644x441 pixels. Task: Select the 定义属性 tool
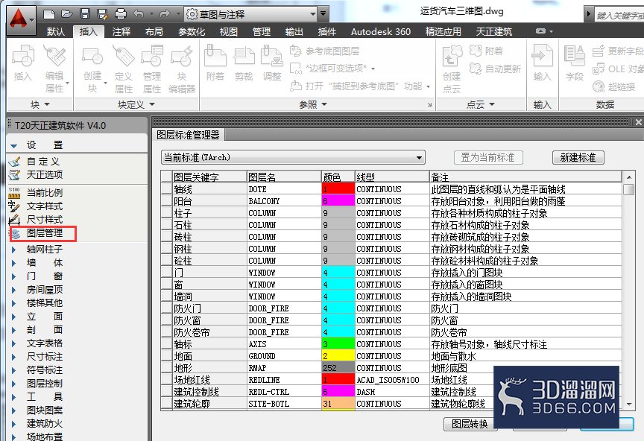point(123,69)
